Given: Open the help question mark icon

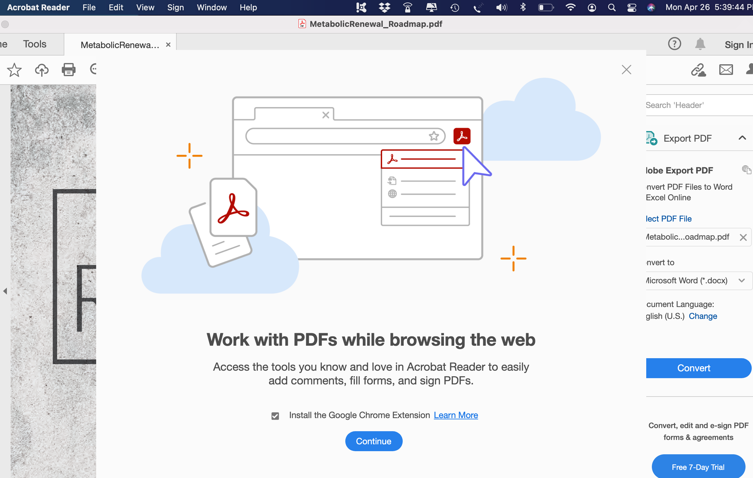Looking at the screenshot, I should pos(674,44).
